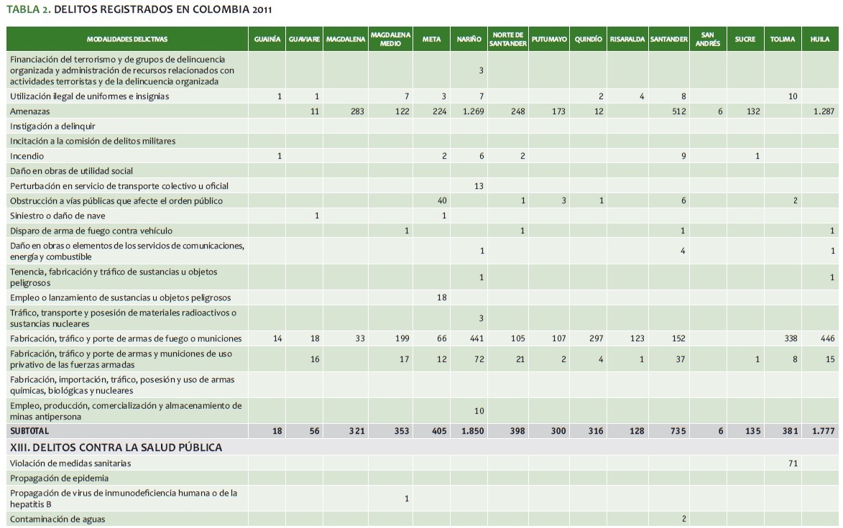This screenshot has height=528, width=843.
Task: Select the Incendio row label
Action: pyautogui.click(x=27, y=156)
